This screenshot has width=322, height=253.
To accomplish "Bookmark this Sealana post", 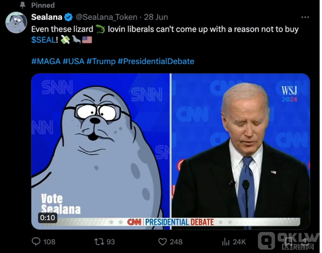I will click(288, 241).
